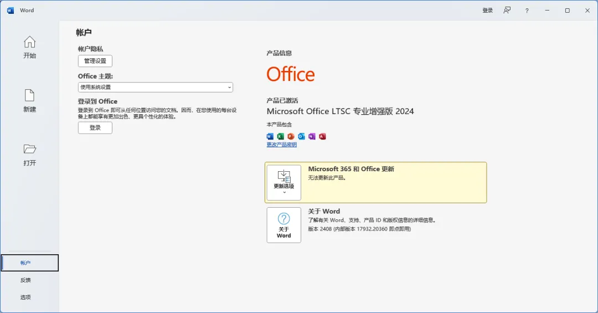This screenshot has height=313, width=598.
Task: Click the 产品信息 heading
Action: [279, 53]
